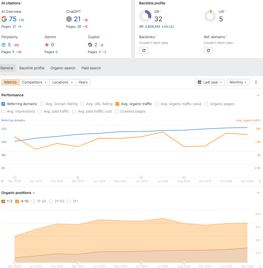This screenshot has width=263, height=268.
Task: Enable the Avg. URL Rating checkbox
Action: 82,104
